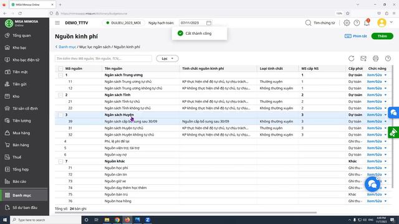Click the Windows taskbar search box
The height and width of the screenshot is (224, 399).
46,220
